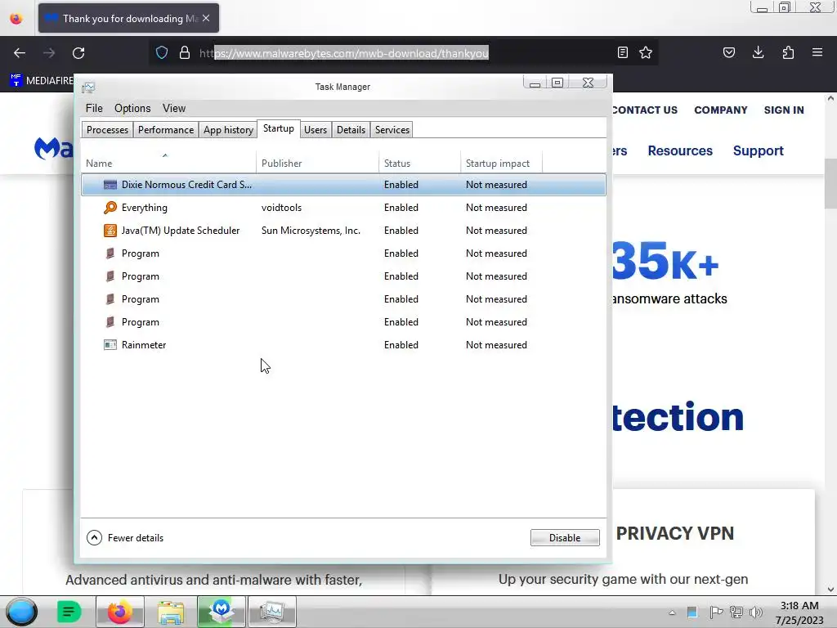Open Resources menu on Malwarebytes page
This screenshot has height=628, width=837.
pyautogui.click(x=680, y=150)
